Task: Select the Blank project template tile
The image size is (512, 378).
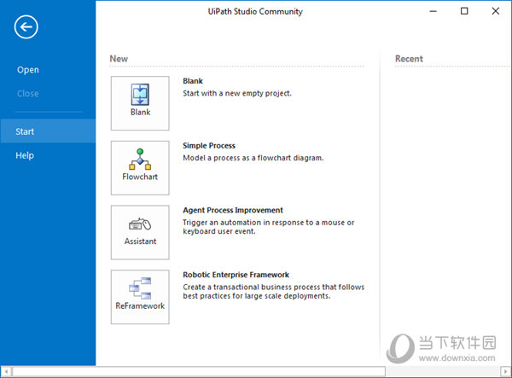Action: (140, 103)
